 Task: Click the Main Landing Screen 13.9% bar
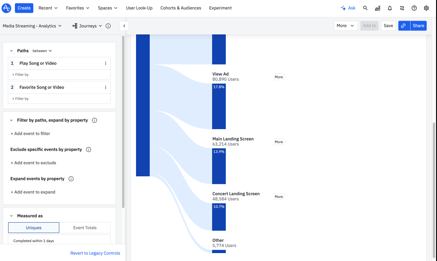219,166
